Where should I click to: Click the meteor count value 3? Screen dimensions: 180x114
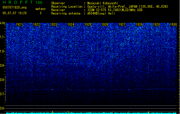pos(41,13)
